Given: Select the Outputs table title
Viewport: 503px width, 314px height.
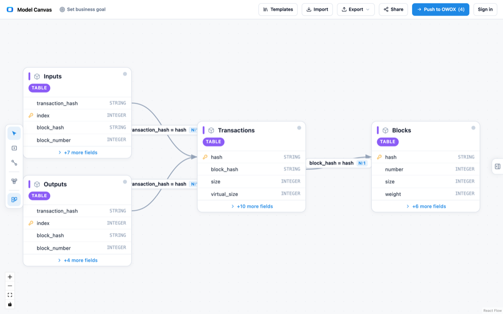Looking at the screenshot, I should coord(55,184).
